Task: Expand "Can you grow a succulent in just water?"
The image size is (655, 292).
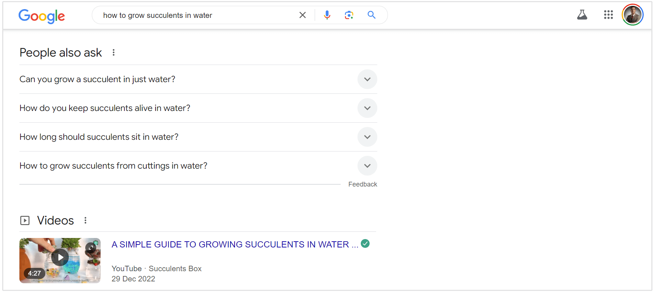Action: [x=367, y=79]
